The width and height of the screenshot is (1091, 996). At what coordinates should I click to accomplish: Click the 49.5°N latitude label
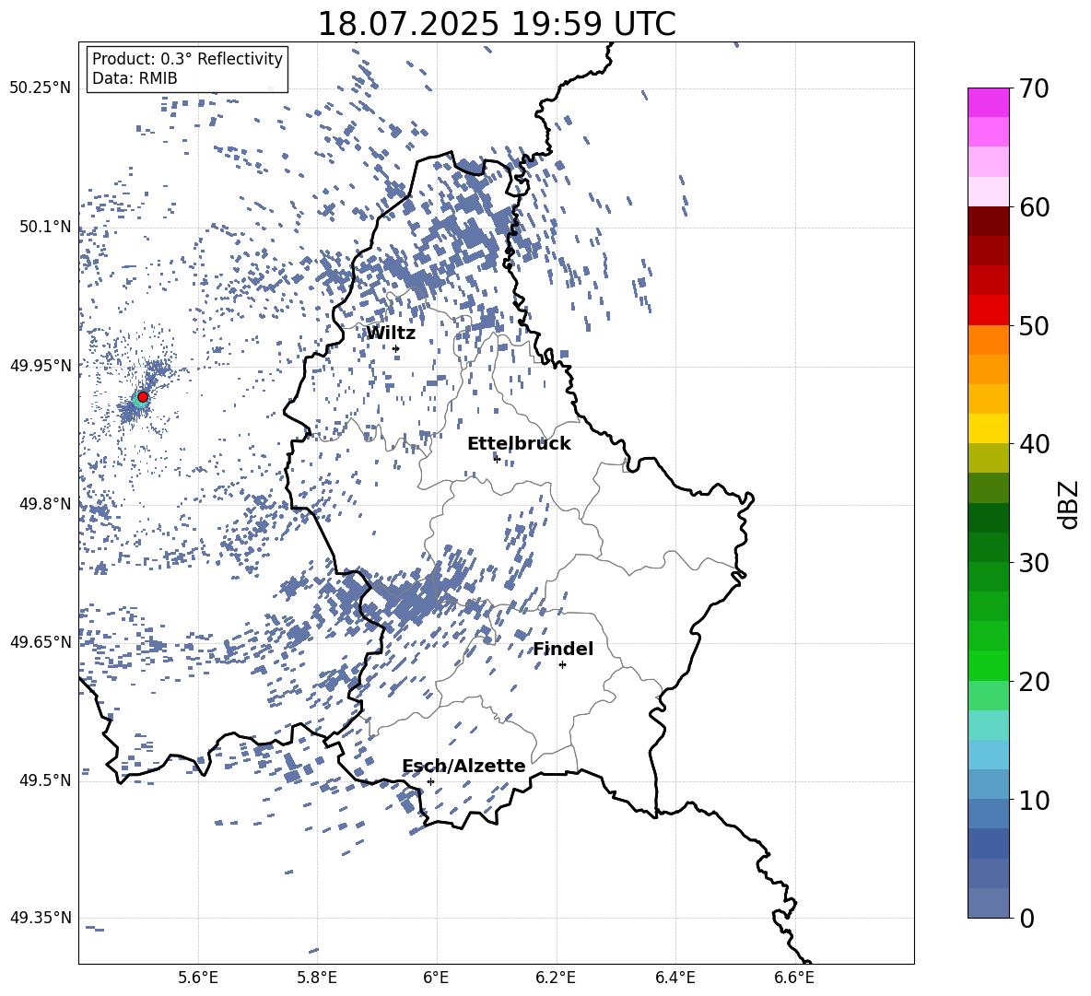tap(45, 779)
